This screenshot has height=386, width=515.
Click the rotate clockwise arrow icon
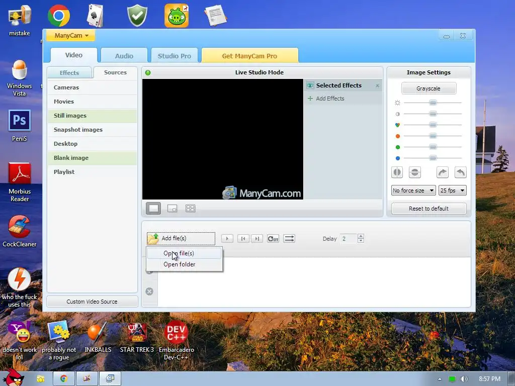(x=443, y=172)
